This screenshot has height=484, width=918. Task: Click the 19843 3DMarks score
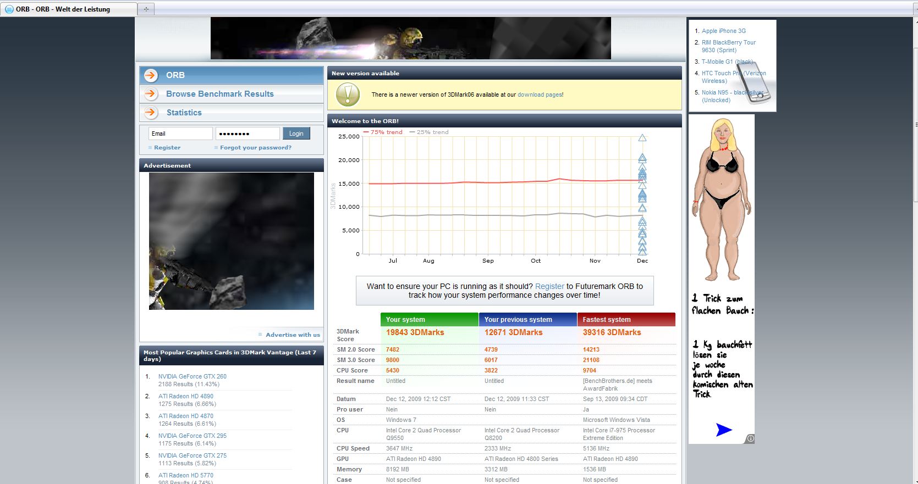pos(415,332)
